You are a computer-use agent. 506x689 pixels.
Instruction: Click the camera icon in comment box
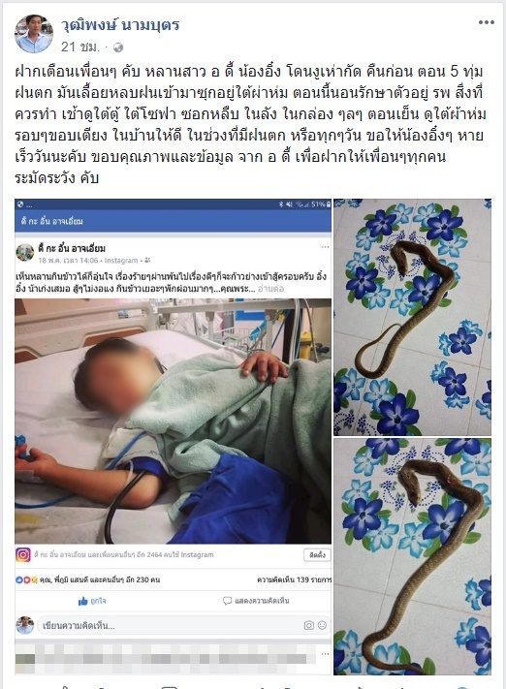click(309, 625)
